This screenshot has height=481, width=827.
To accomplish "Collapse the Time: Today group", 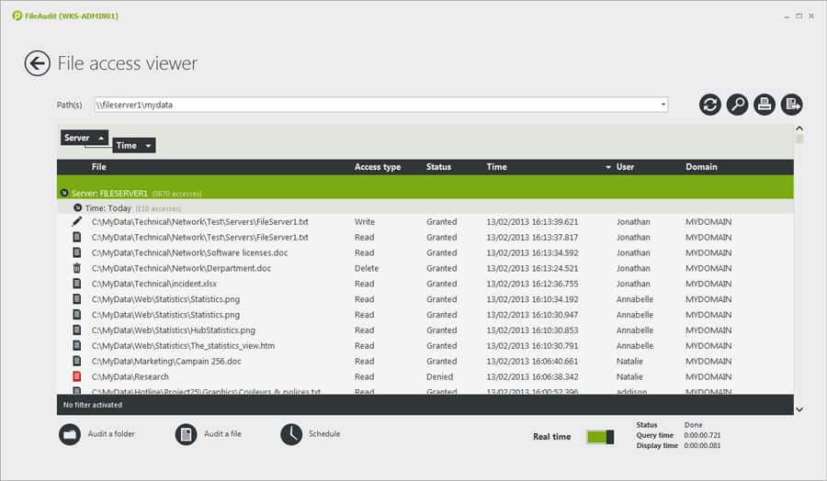I will 77,208.
